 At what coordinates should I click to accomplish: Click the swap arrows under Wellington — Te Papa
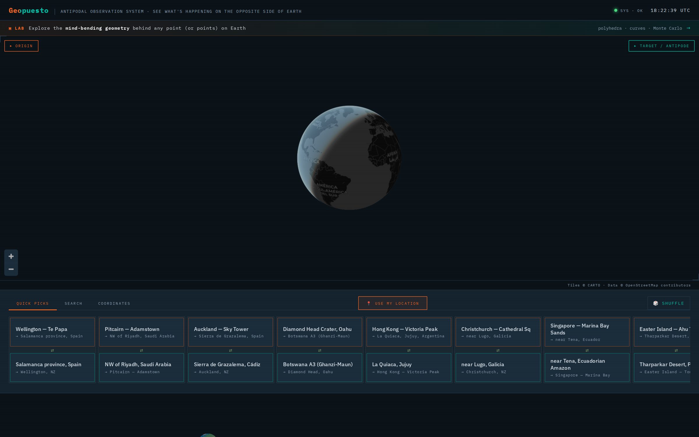[x=52, y=350]
